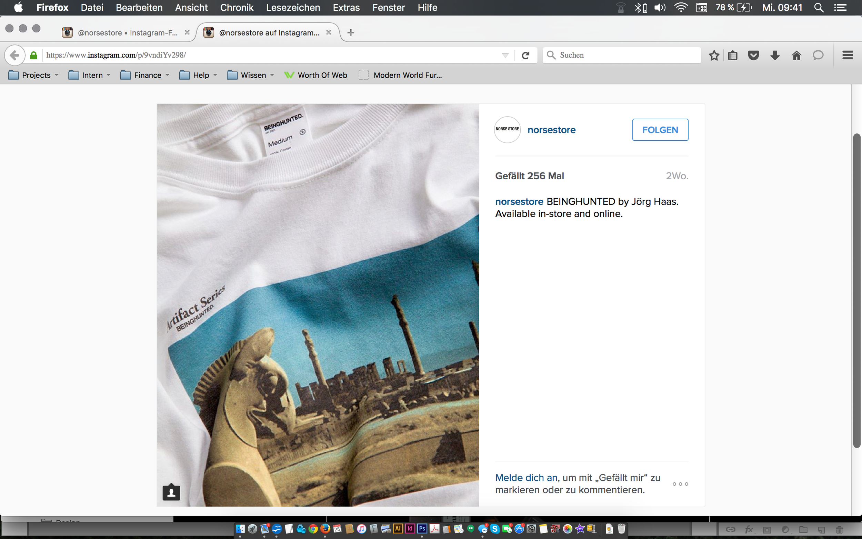
Task: Open the Lesezeichen menu
Action: pos(293,8)
